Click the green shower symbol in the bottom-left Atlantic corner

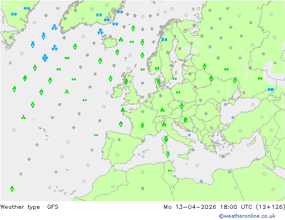[12, 189]
